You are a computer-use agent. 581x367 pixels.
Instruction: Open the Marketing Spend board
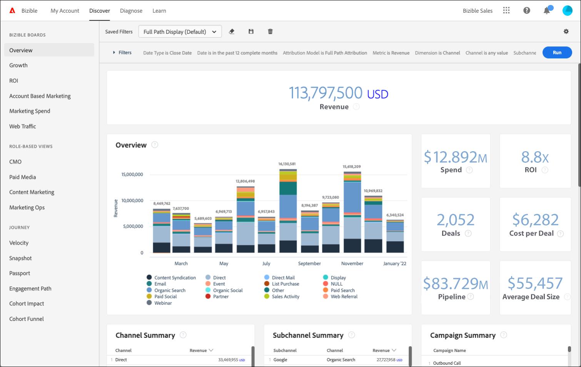(x=30, y=111)
